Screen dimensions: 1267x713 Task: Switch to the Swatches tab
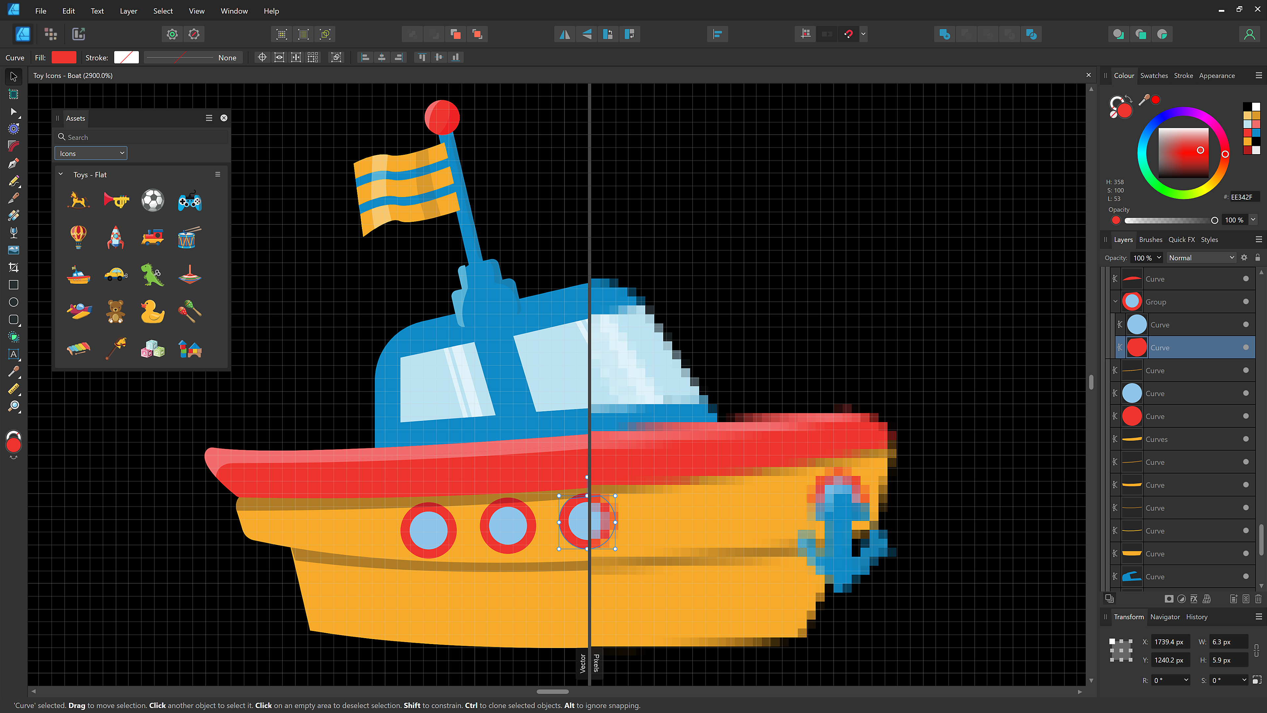[x=1154, y=75]
